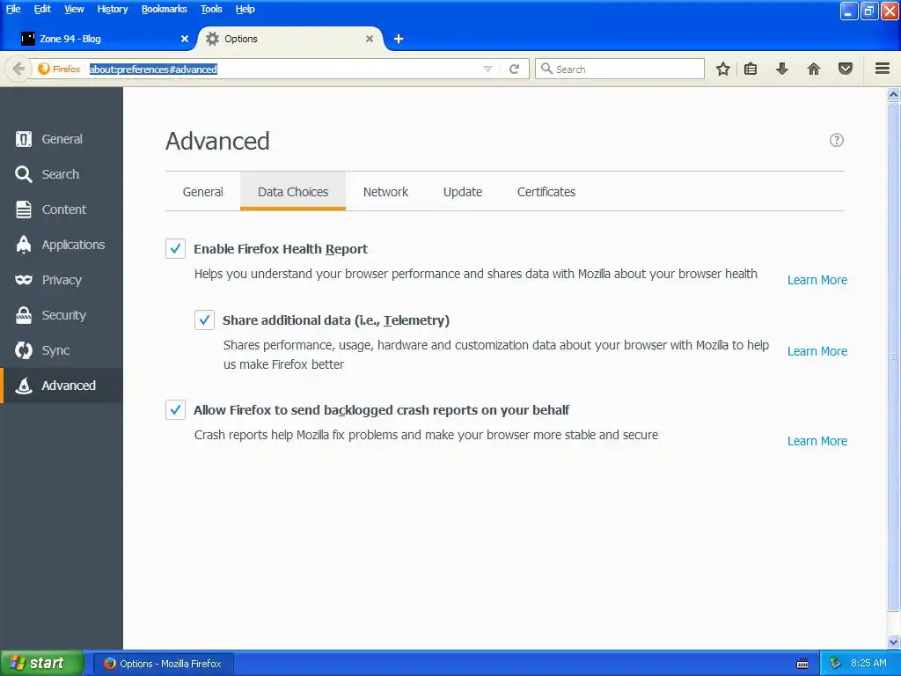901x676 pixels.
Task: Open the Tools menu
Action: point(211,9)
